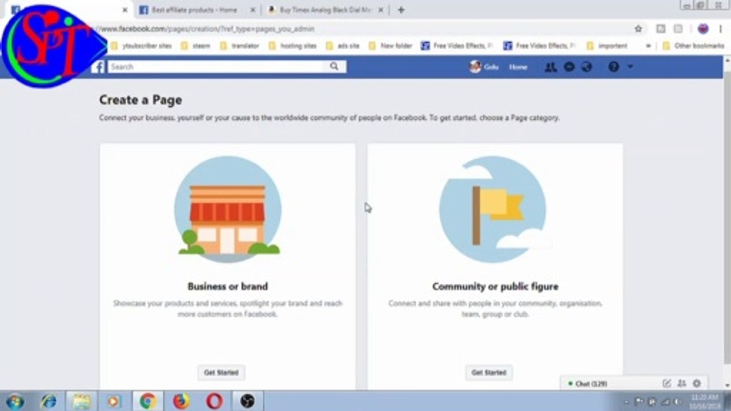Open ytsubscriber sites bookmark folder
The height and width of the screenshot is (411, 731).
pyautogui.click(x=140, y=46)
